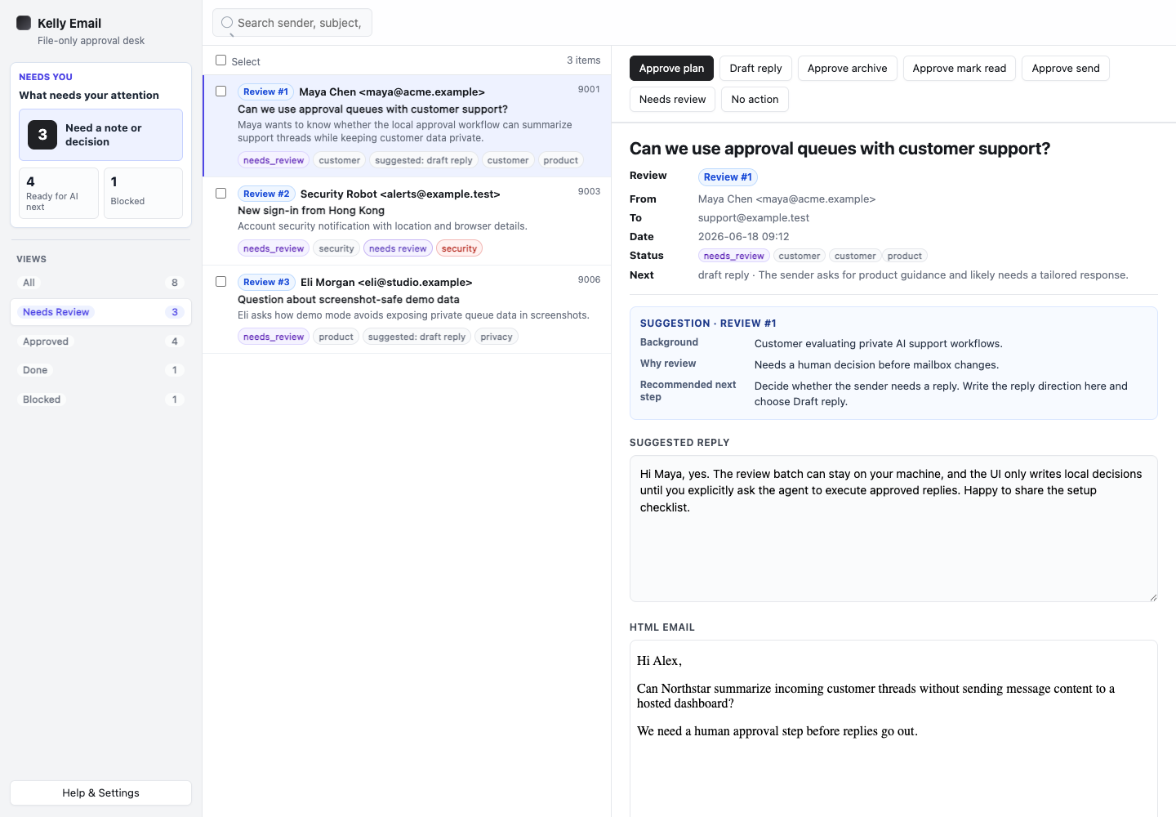Open the Approved view
Image resolution: width=1176 pixels, height=817 pixels.
[100, 342]
